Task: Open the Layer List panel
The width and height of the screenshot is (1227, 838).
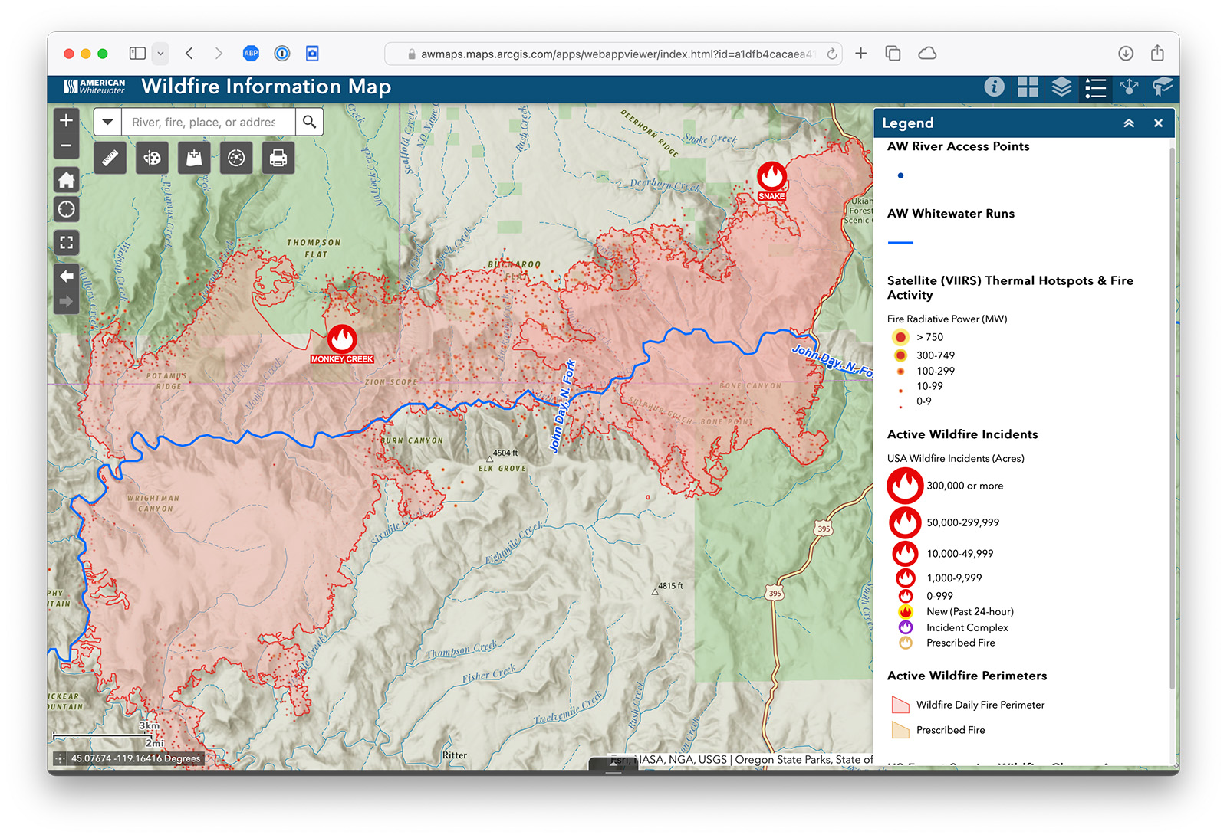Action: (x=1061, y=87)
